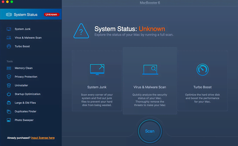The height and width of the screenshot is (146, 238).
Task: Click the System Status sidebar icon
Action: coord(9,15)
